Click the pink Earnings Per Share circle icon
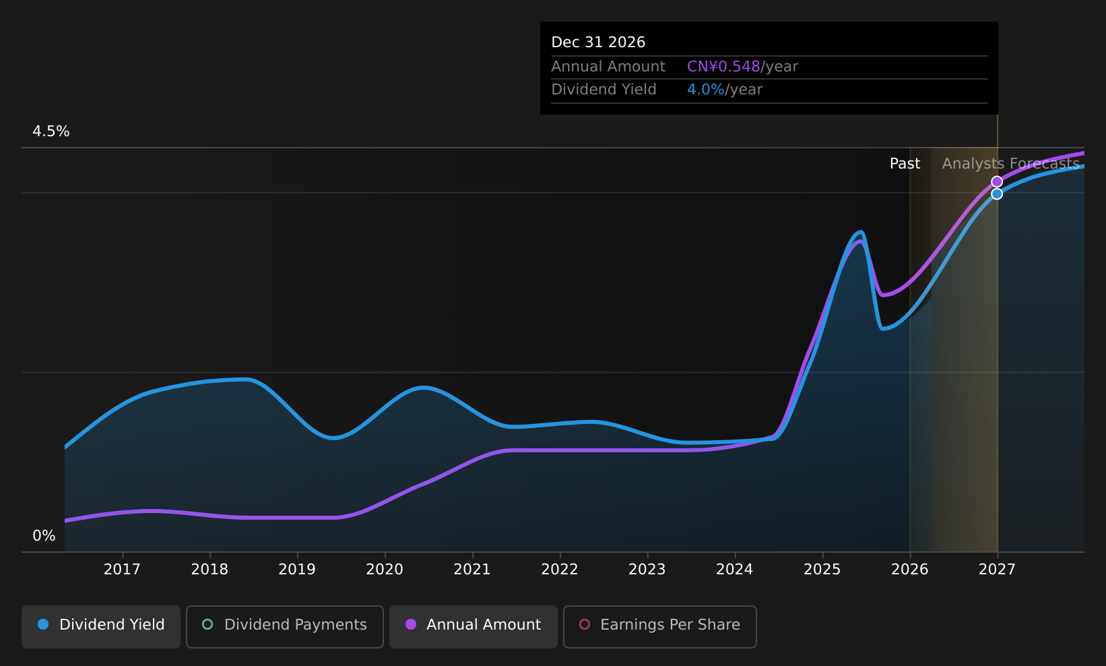 pos(585,625)
